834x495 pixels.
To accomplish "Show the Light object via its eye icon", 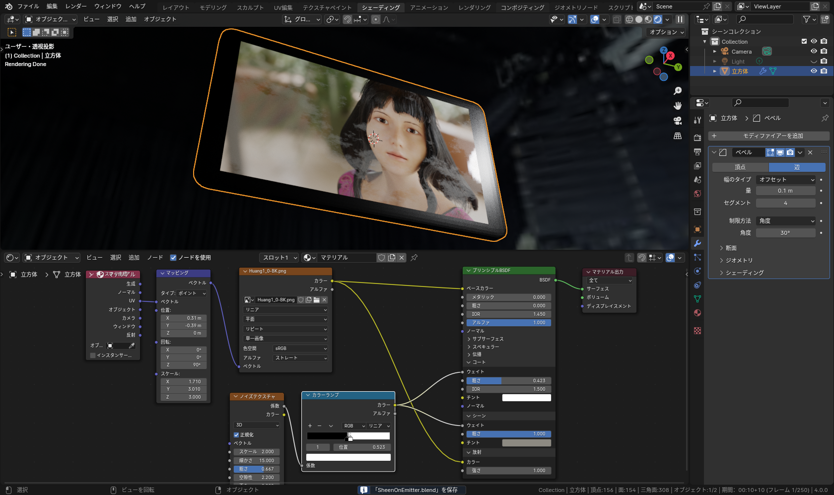I will pyautogui.click(x=814, y=62).
